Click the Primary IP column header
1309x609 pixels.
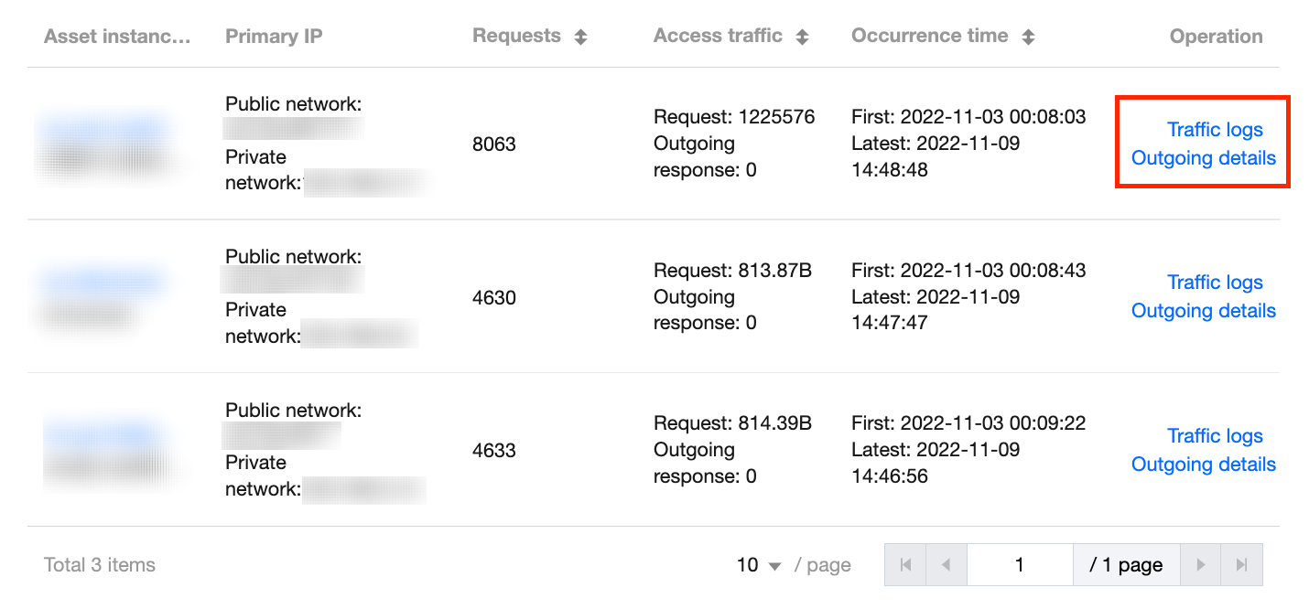pyautogui.click(x=274, y=37)
